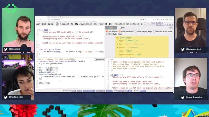Click the @openfcsonline Twitter handle
209x117 pixels.
point(194,97)
